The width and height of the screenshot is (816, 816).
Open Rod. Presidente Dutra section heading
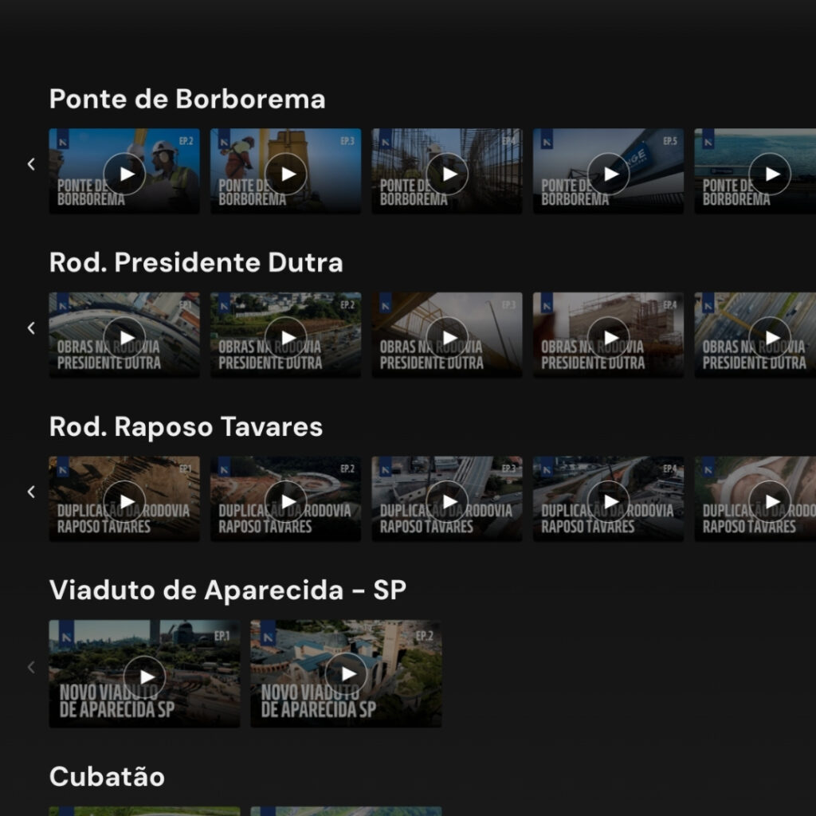[196, 263]
